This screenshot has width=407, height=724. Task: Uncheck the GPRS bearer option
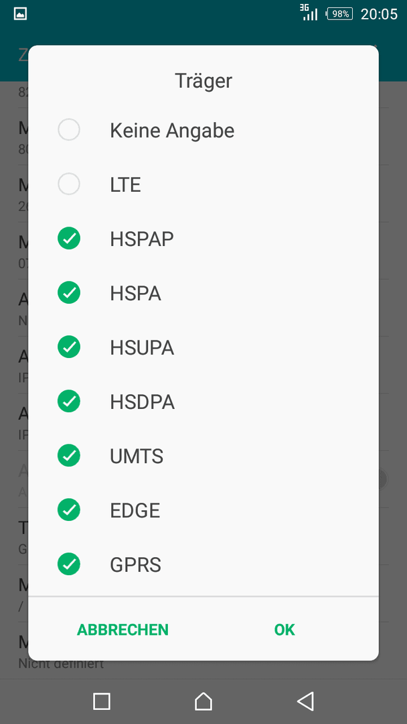point(69,564)
